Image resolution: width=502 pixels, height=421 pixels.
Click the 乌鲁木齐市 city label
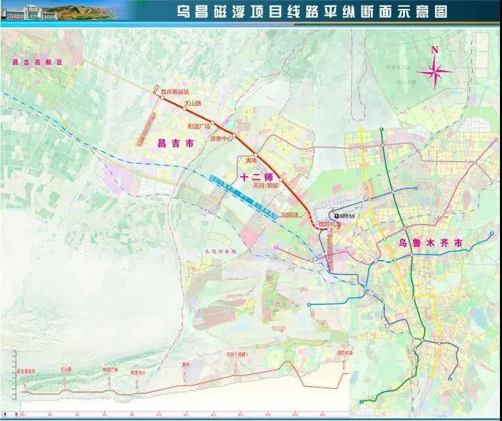pos(430,243)
